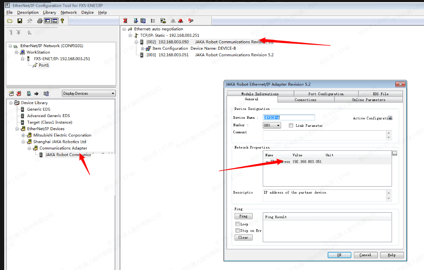Check the Loop option under Ping
The image size is (424, 270).
[x=237, y=224]
